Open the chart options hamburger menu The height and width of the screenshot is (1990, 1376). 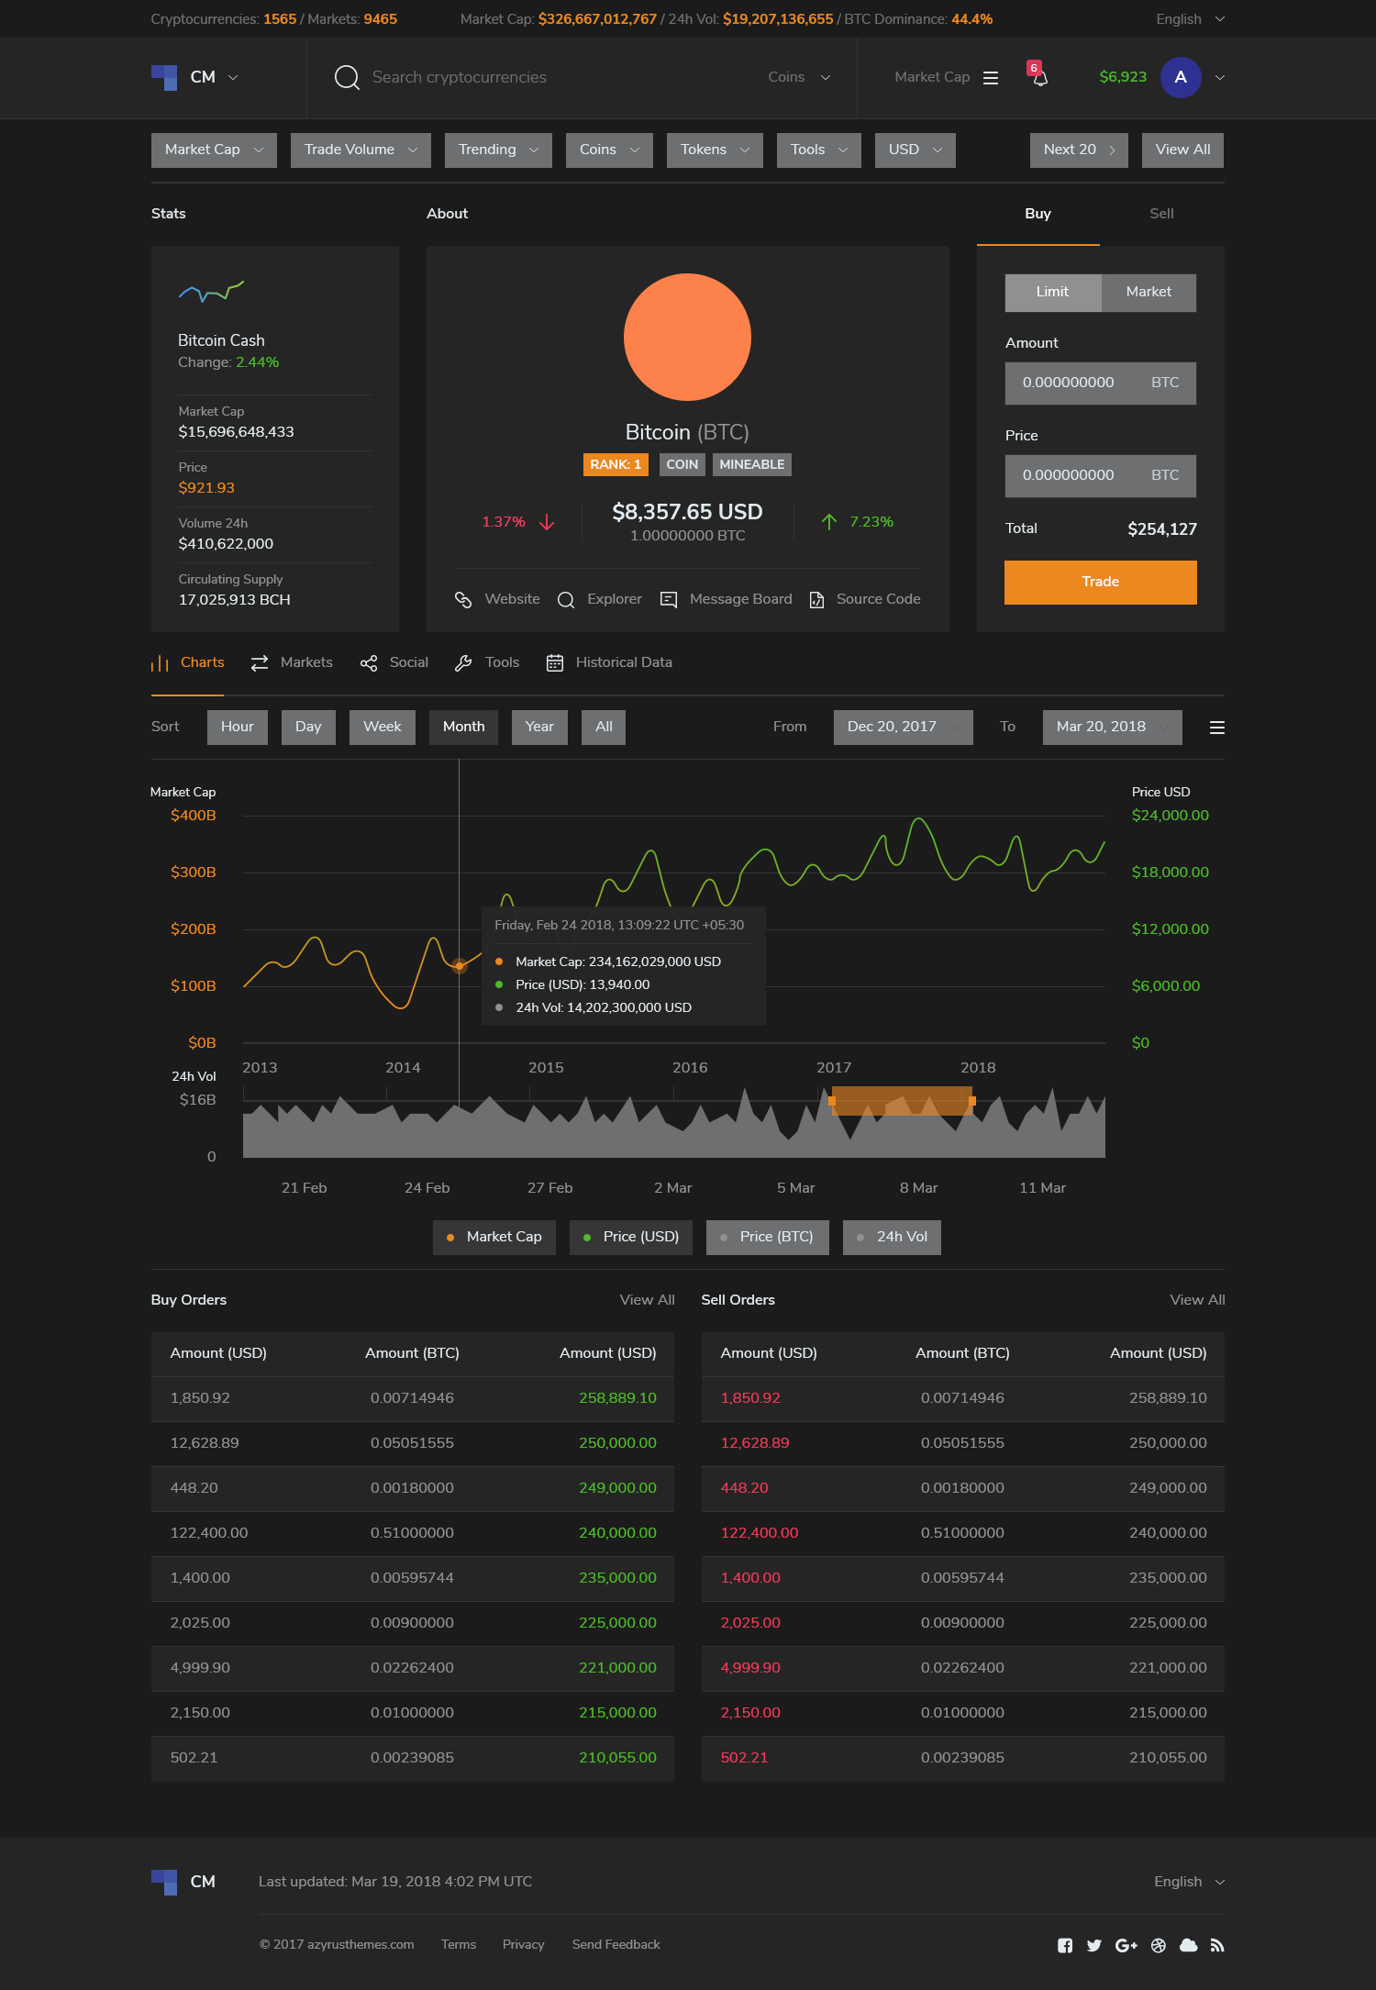pyautogui.click(x=1217, y=728)
